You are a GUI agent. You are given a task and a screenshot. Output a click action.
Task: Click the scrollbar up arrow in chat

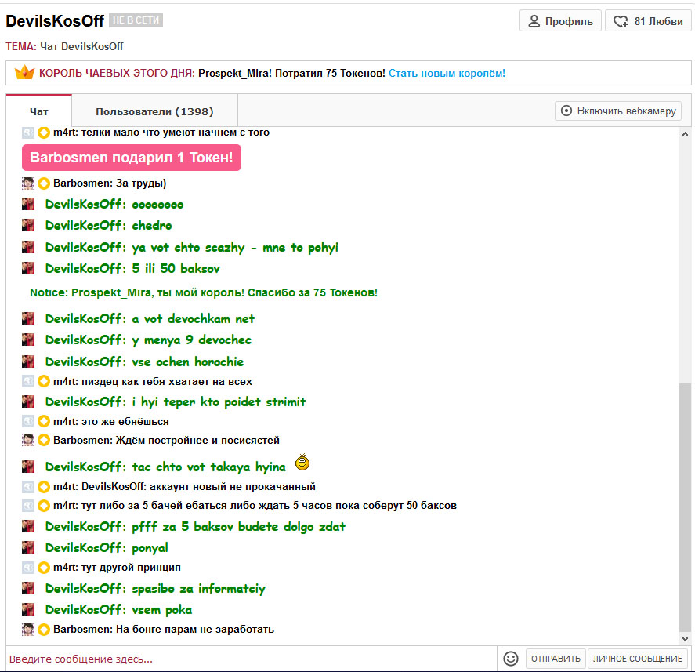tap(685, 134)
